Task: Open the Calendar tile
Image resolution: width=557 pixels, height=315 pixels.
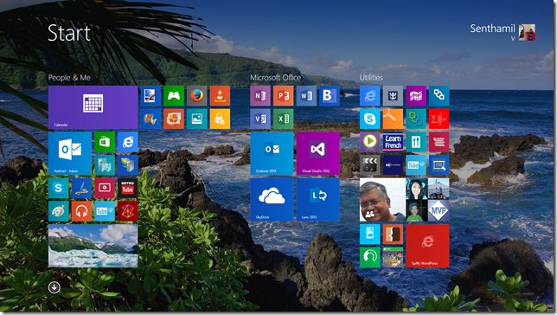Action: pyautogui.click(x=93, y=107)
